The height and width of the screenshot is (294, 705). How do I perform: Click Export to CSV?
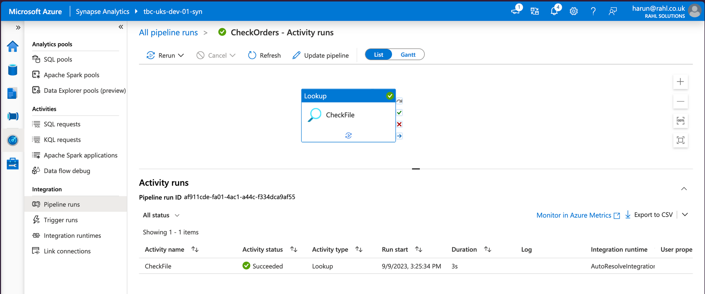649,215
